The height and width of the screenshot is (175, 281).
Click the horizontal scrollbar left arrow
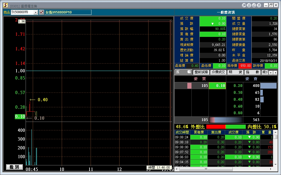tap(177, 169)
